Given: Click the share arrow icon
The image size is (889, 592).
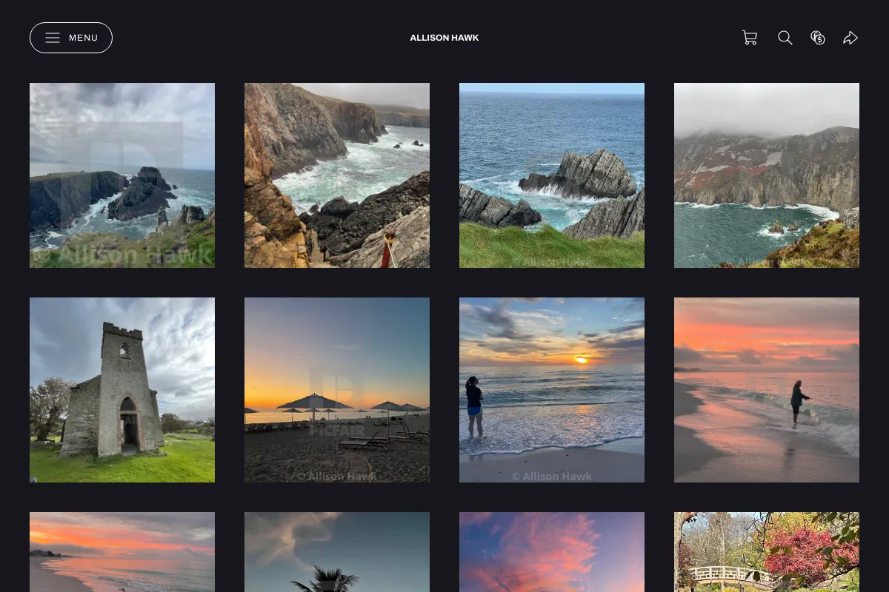Looking at the screenshot, I should point(850,38).
